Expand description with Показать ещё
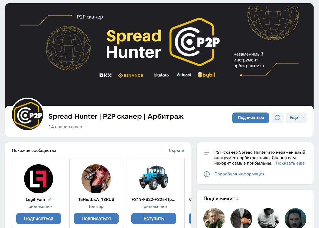The image size is (319, 228). click(290, 163)
